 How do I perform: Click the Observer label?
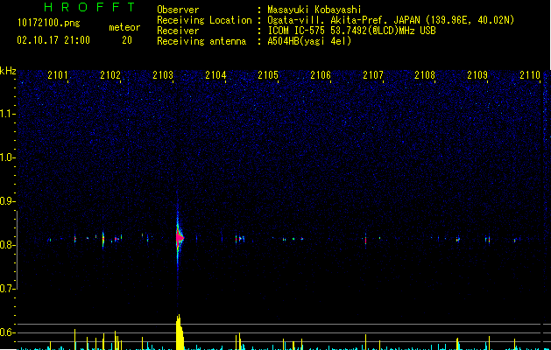[178, 10]
